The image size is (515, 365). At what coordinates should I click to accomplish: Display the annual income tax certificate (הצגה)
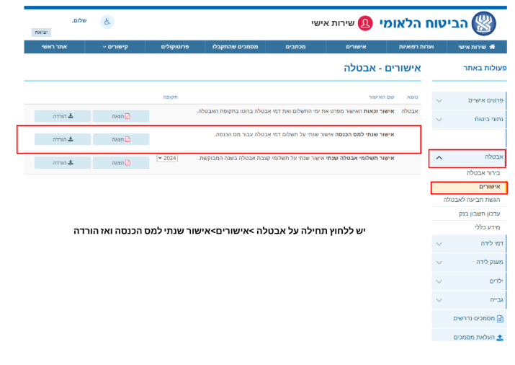[x=121, y=139]
